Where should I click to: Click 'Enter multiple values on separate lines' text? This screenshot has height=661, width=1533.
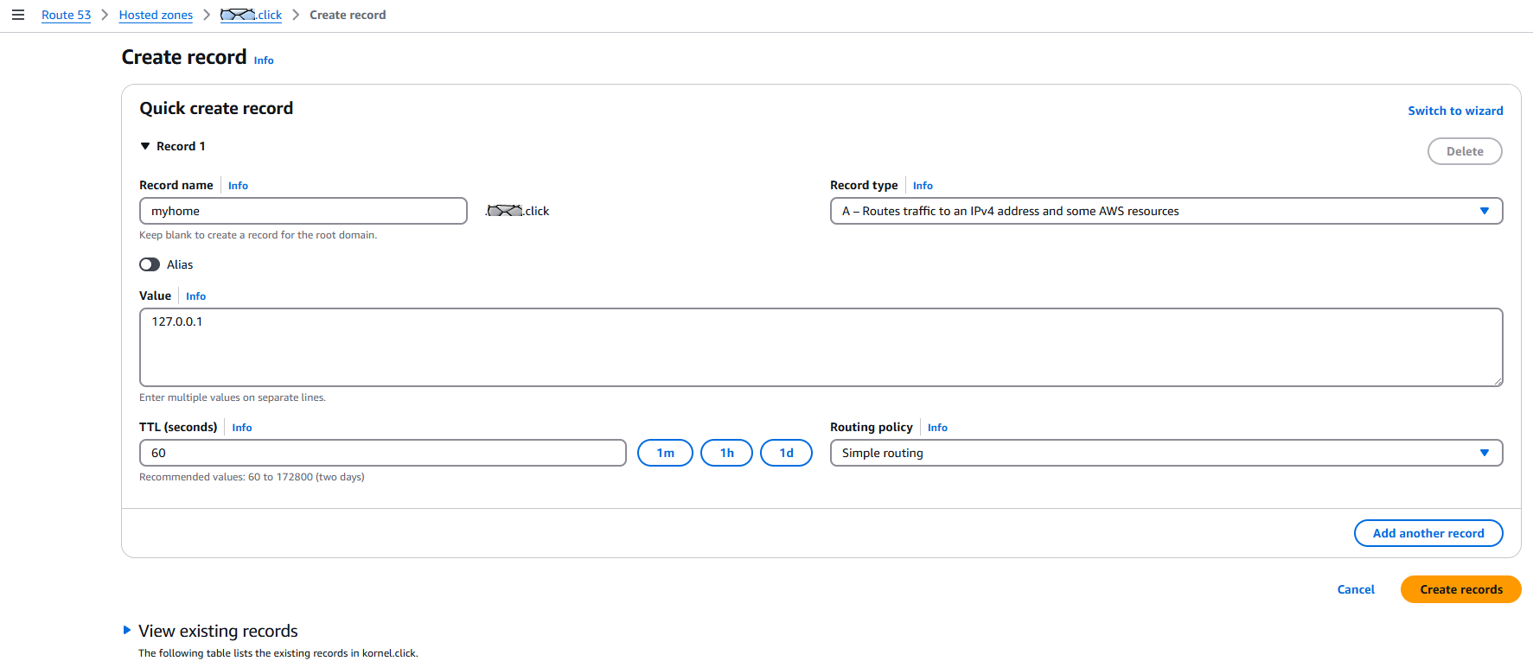click(233, 397)
